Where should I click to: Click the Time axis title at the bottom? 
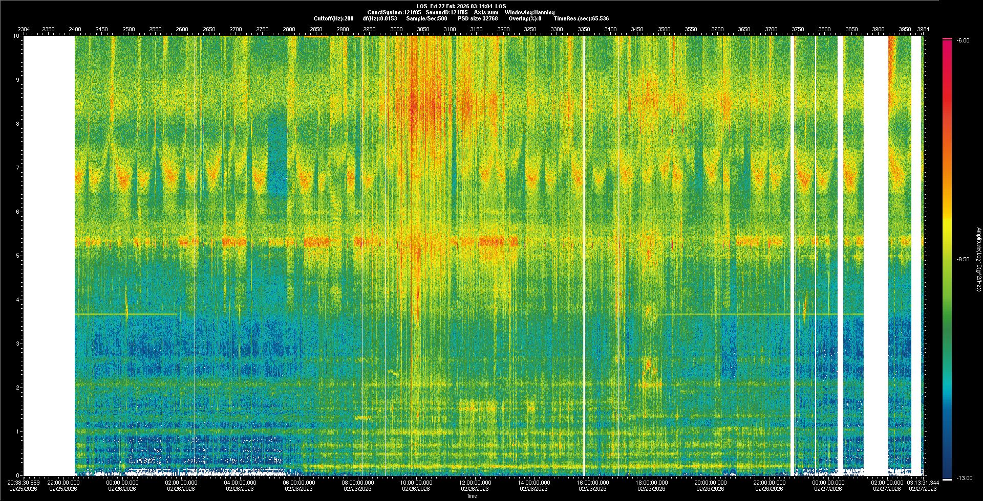point(472,496)
